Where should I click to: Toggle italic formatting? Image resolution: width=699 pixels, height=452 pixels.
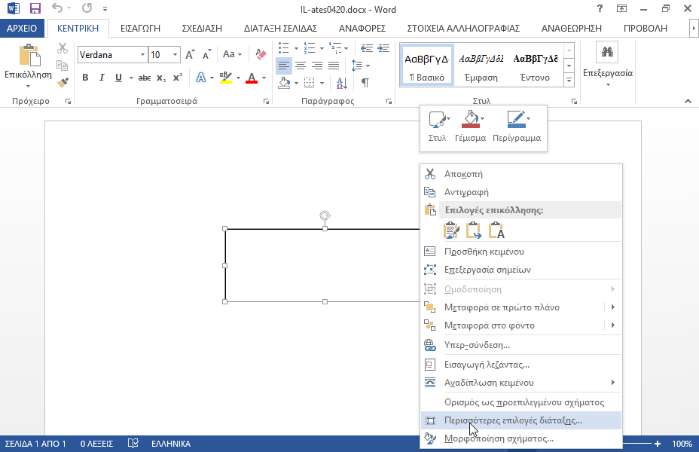click(x=102, y=78)
